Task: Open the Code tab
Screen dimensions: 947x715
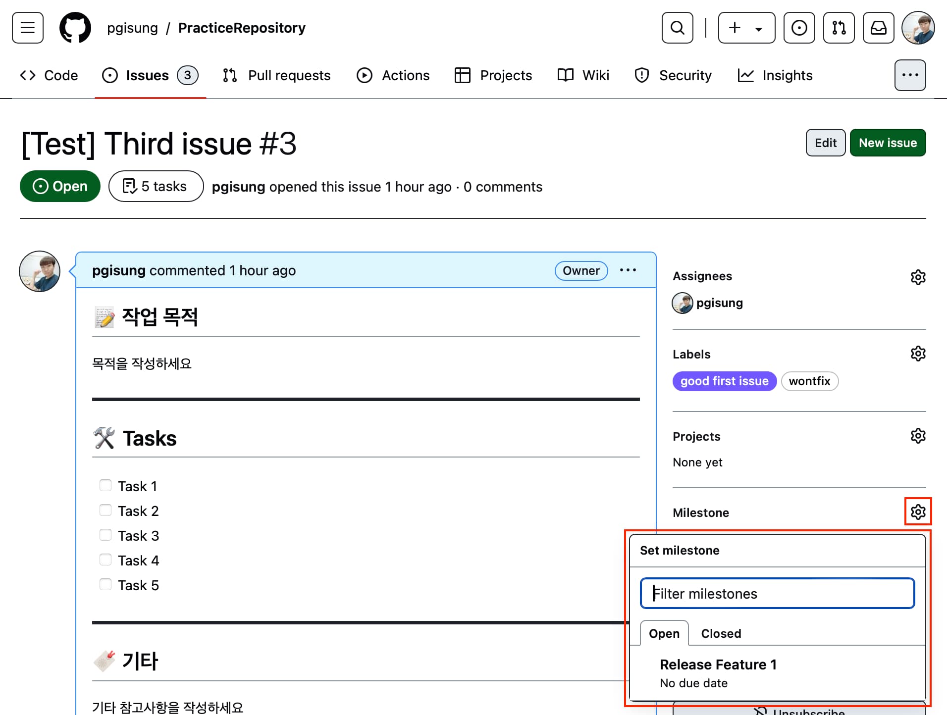Action: click(x=49, y=75)
